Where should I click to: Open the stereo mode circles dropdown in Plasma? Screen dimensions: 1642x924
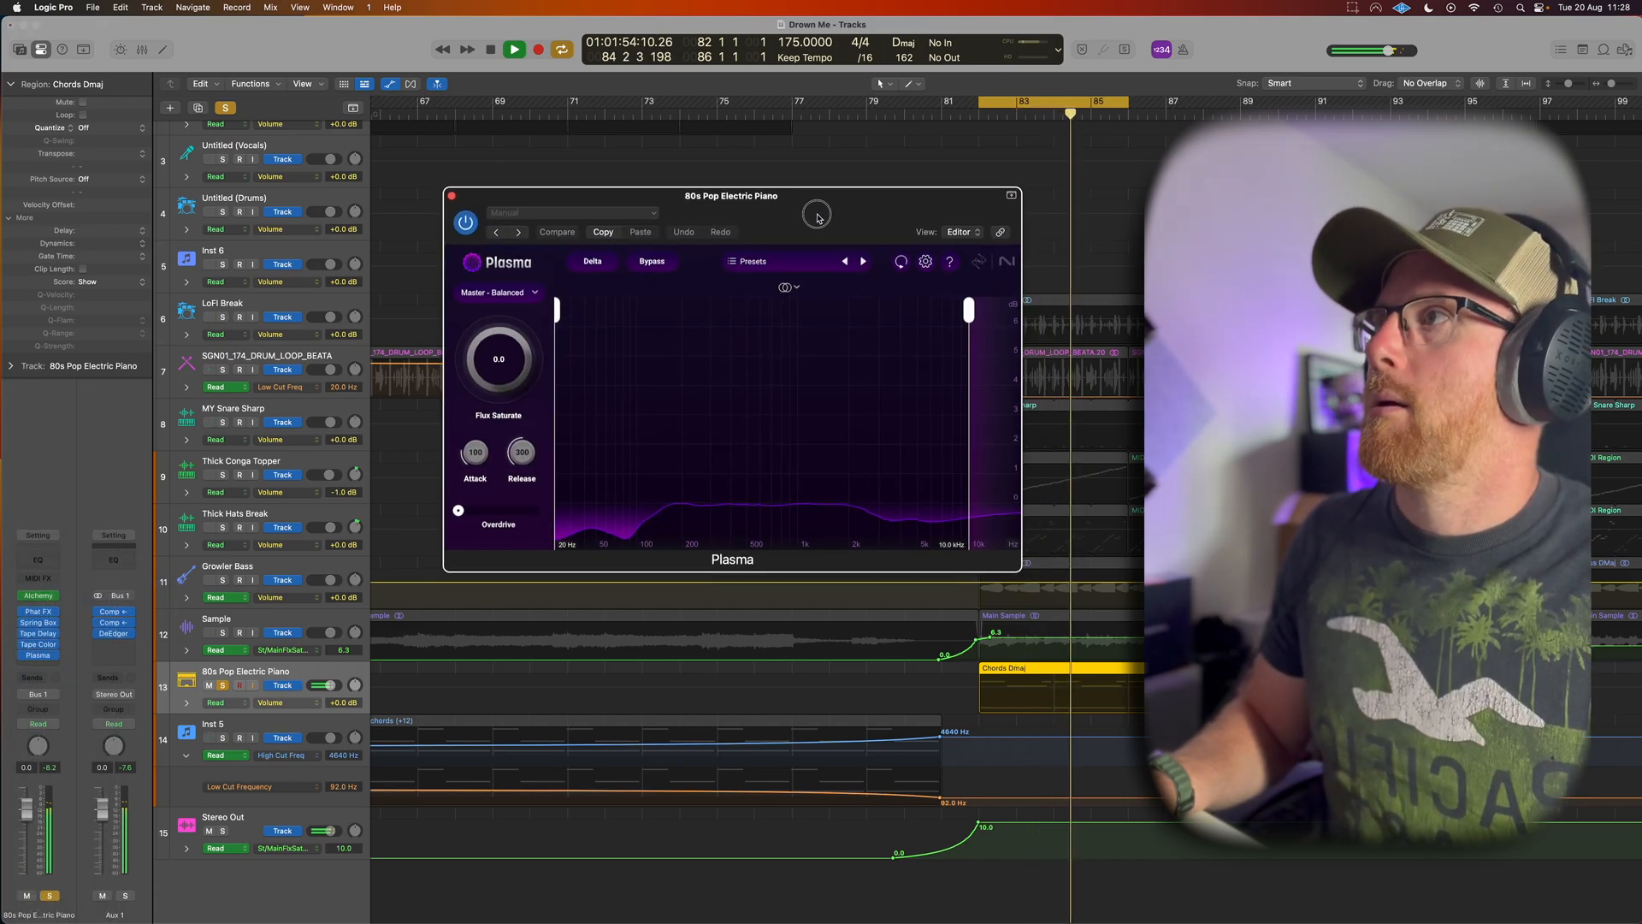(x=789, y=287)
